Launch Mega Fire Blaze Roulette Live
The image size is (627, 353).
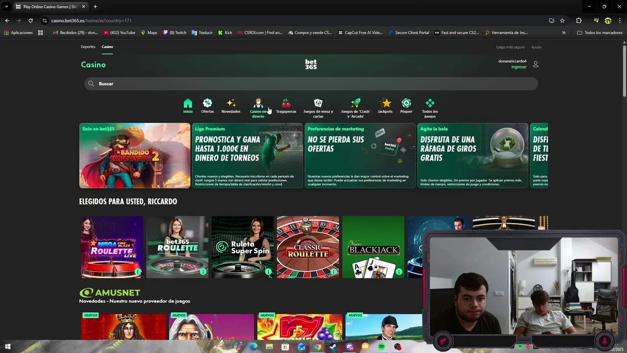tap(112, 247)
